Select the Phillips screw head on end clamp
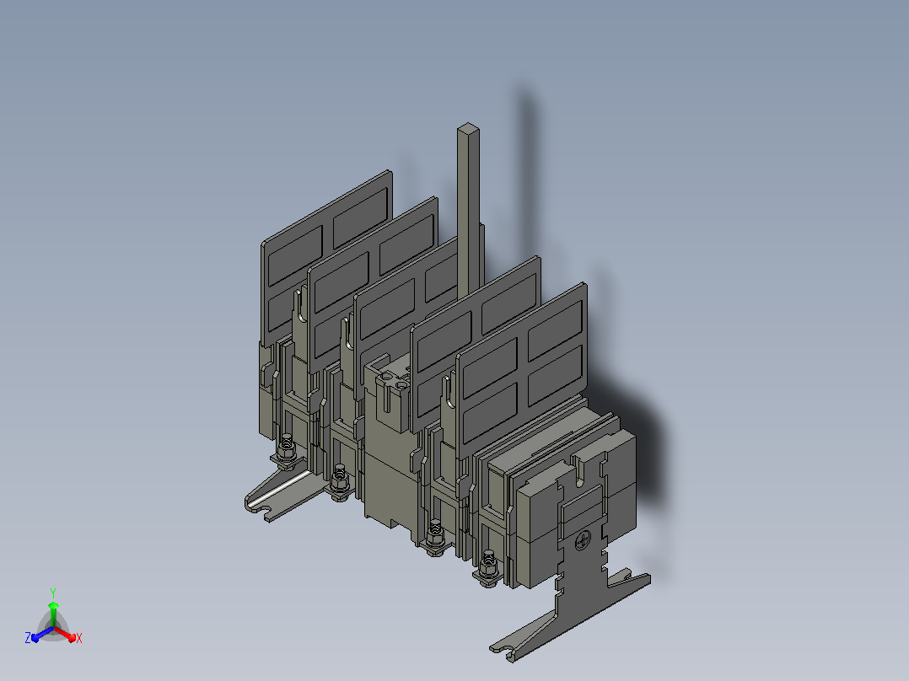The width and height of the screenshot is (909, 681). [583, 542]
